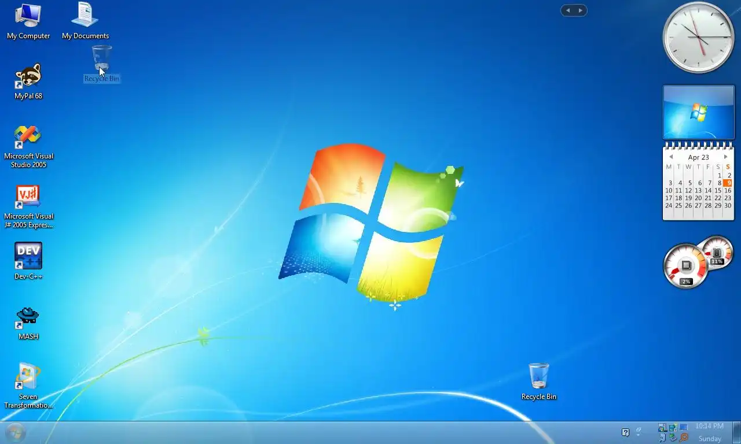
Task: Click the language bar restore icon
Action: (x=639, y=430)
